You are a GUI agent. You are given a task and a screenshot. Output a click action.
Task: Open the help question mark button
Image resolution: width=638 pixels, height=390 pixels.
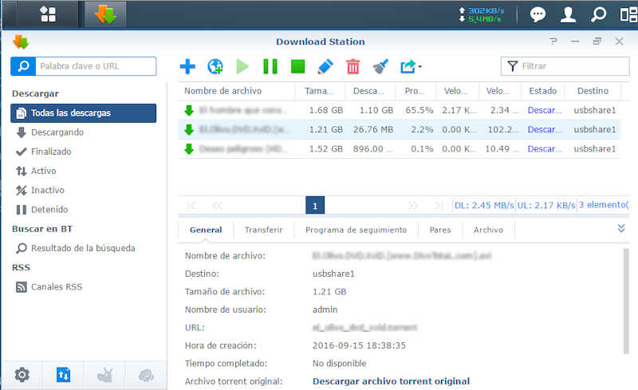coord(553,41)
